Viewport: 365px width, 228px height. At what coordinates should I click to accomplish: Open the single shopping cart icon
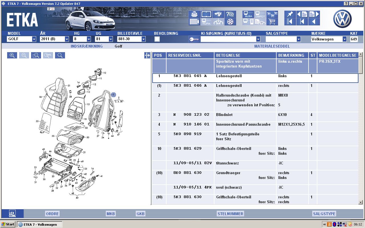[x=272, y=22]
